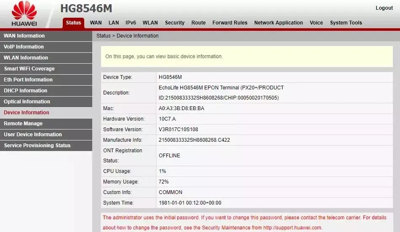Go to the System Tools tab
This screenshot has height=232, width=400.
pos(346,23)
